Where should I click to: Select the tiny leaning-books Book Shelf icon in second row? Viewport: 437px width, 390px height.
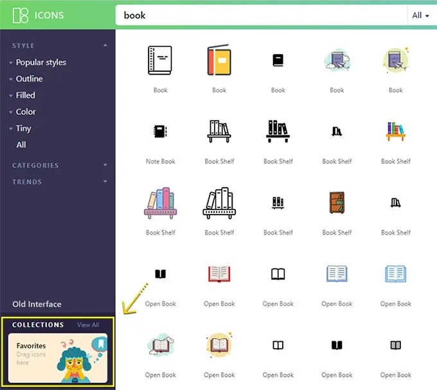[337, 131]
